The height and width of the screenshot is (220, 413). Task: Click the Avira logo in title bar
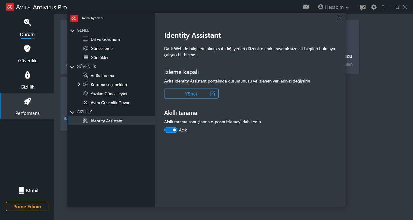pos(10,7)
